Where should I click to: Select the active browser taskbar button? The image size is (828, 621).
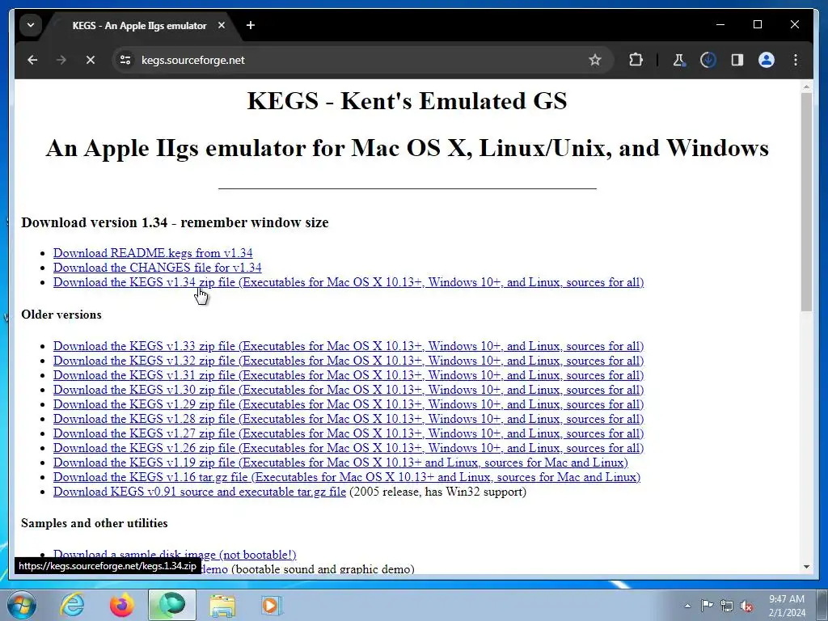[171, 605]
